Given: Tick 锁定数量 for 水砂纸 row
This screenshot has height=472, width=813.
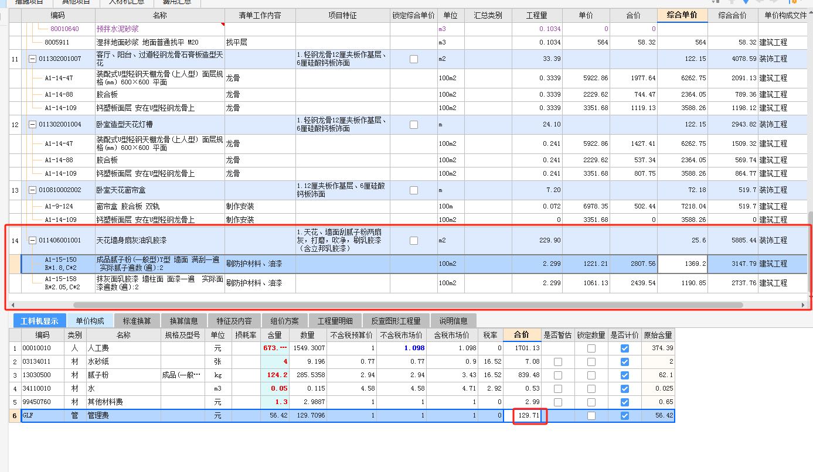Looking at the screenshot, I should point(591,362).
